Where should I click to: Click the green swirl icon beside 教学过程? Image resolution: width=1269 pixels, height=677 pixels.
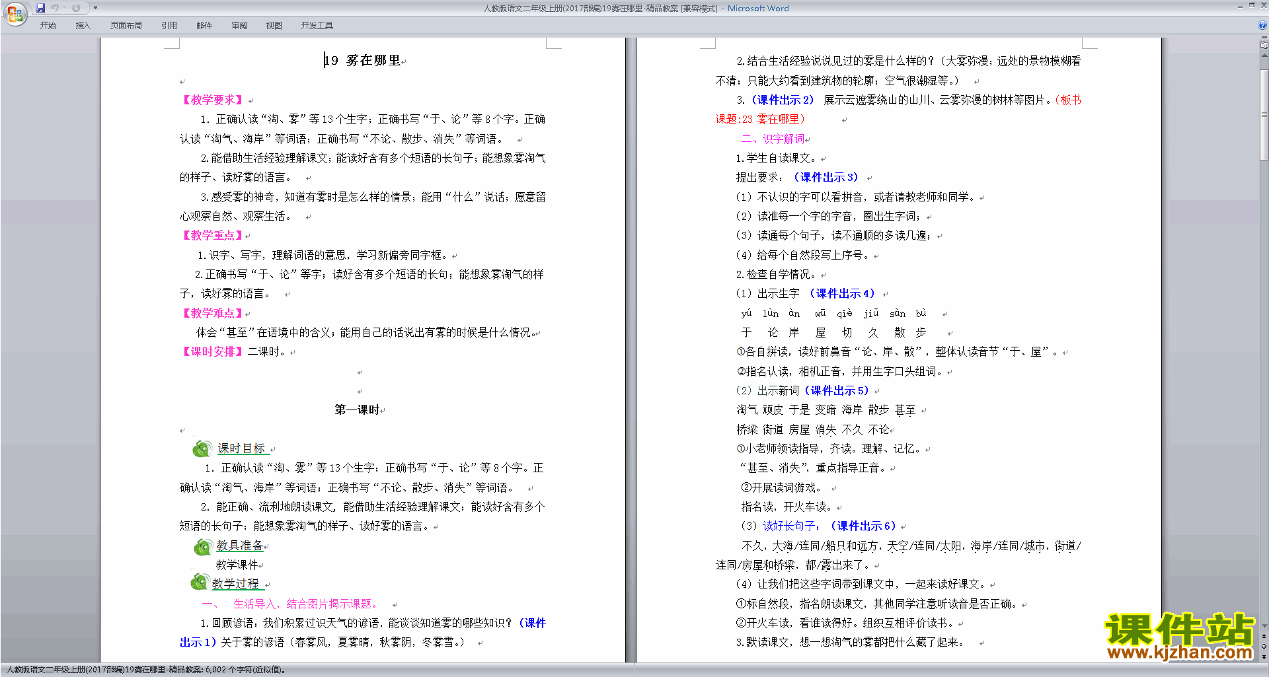[200, 582]
